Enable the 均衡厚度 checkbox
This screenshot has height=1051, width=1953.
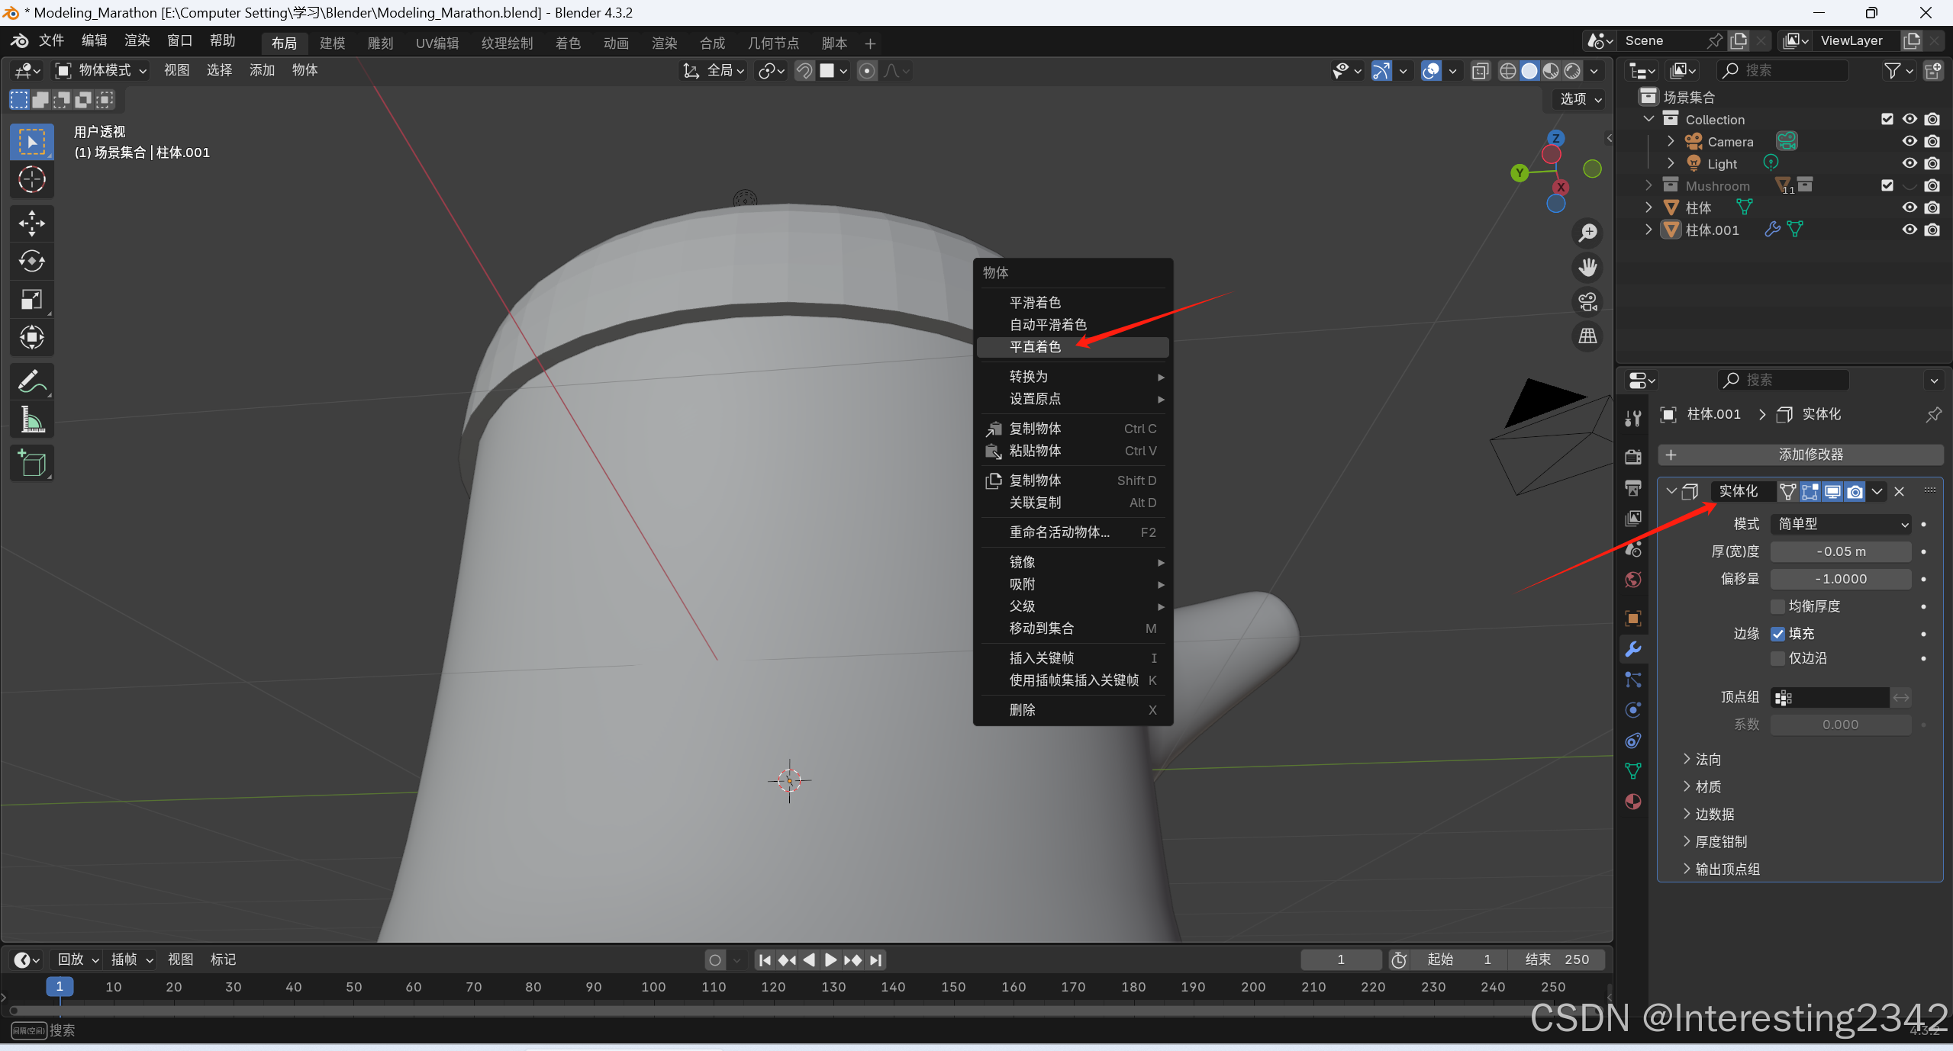1778,606
